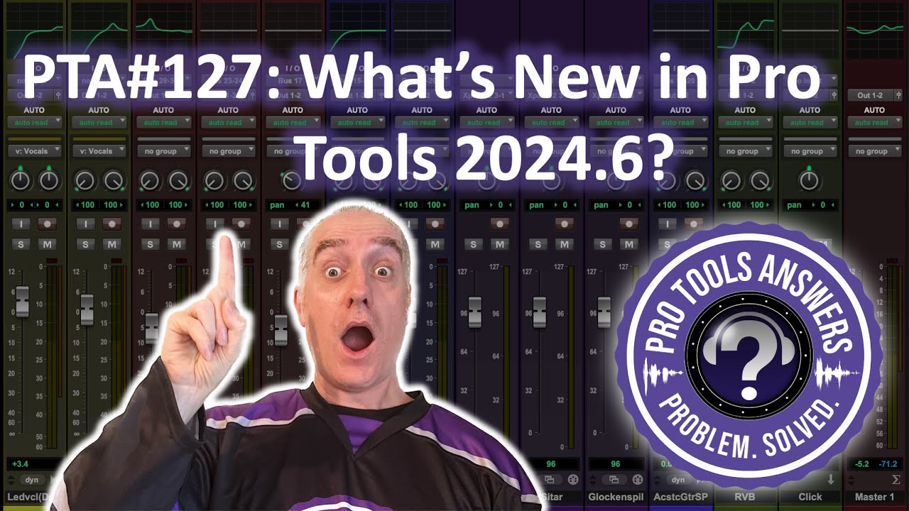Solo the track showing pan 41

[280, 244]
